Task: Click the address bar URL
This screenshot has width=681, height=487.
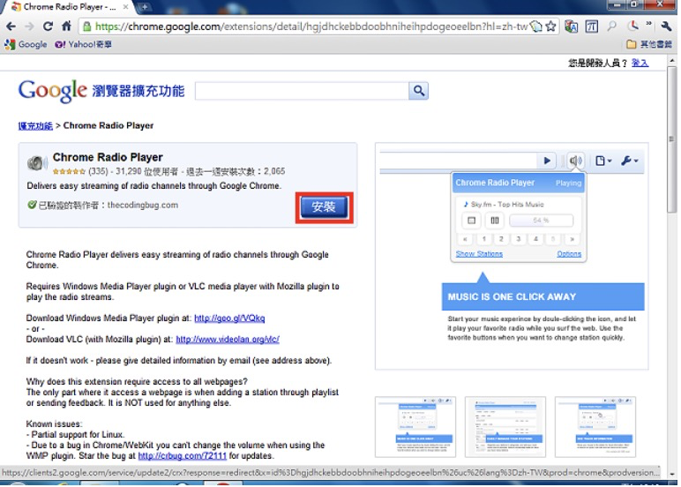Action: (311, 26)
